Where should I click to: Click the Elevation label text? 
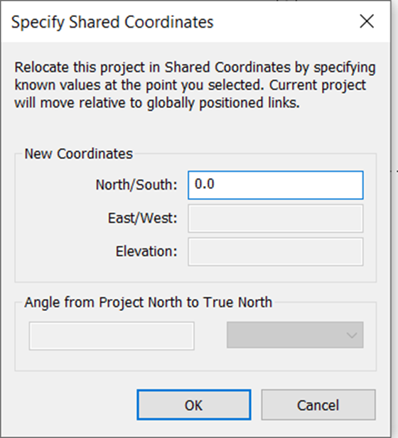tap(146, 251)
